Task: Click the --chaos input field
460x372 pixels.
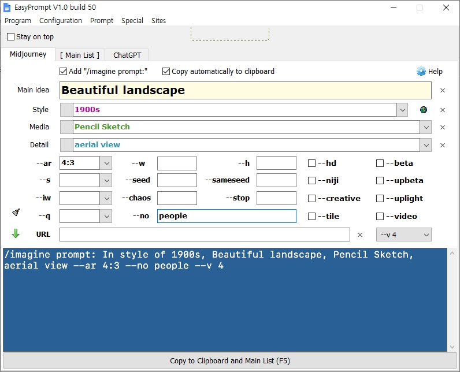Action: tap(177, 198)
